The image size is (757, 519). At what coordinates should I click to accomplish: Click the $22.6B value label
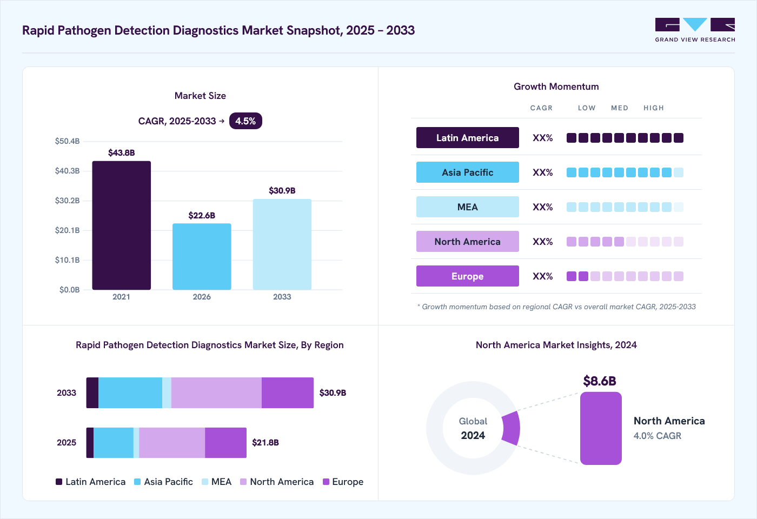click(x=202, y=216)
